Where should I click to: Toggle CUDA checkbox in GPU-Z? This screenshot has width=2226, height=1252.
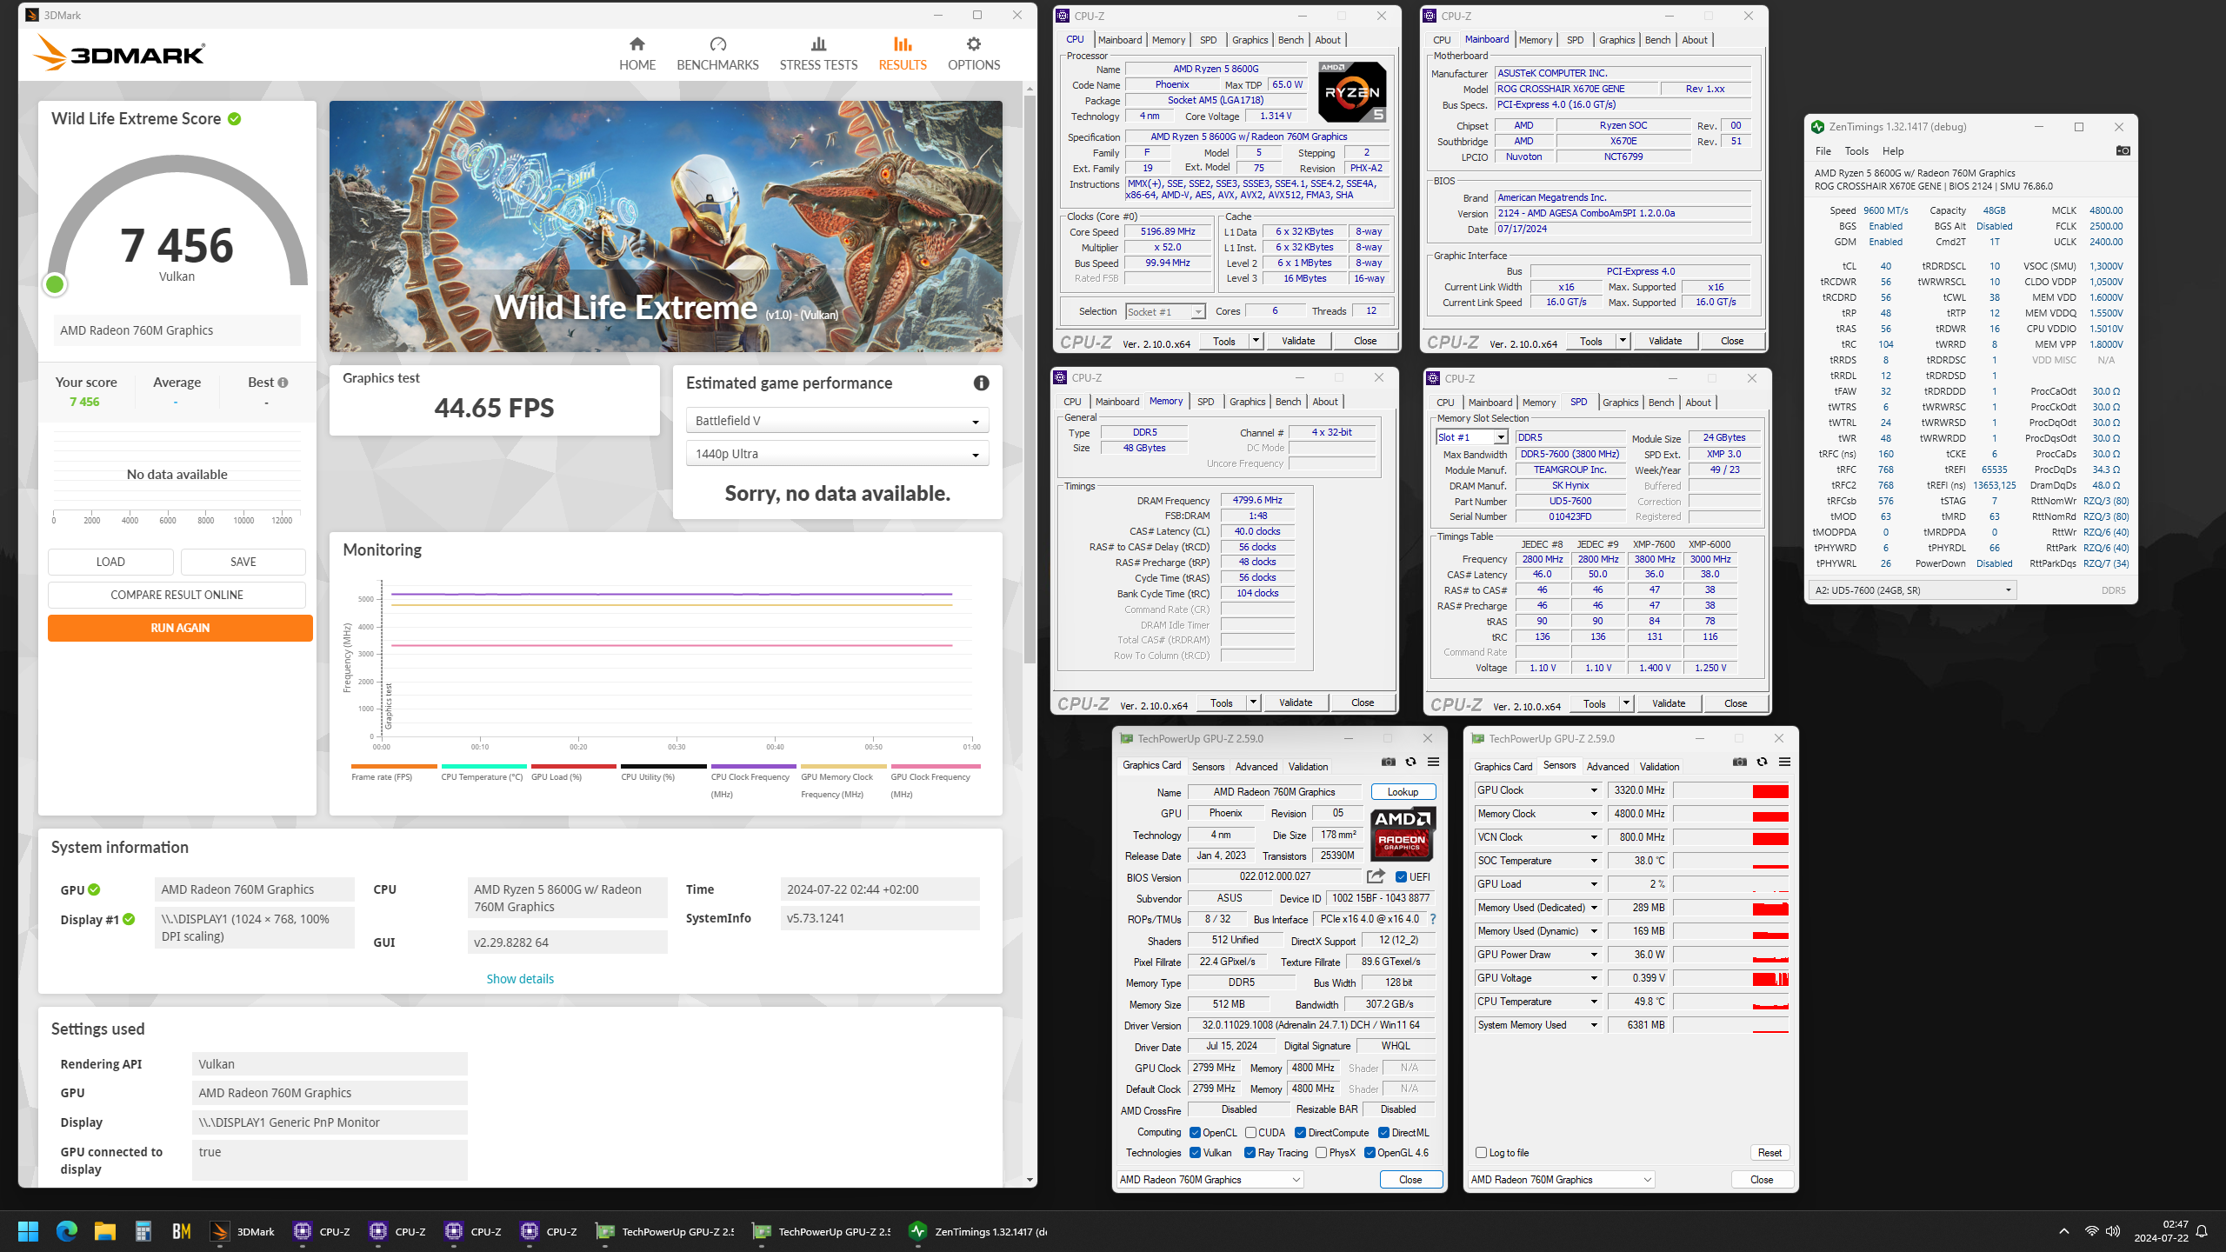click(x=1250, y=1133)
